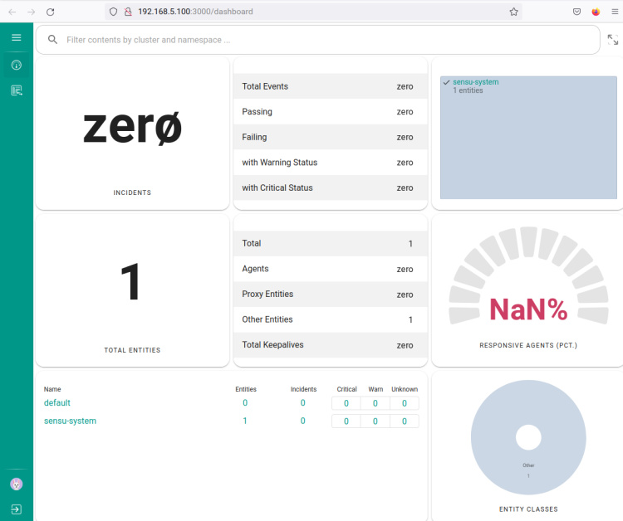The image size is (623, 521).
Task: Click the search magnifier icon in filter bar
Action: 53,39
